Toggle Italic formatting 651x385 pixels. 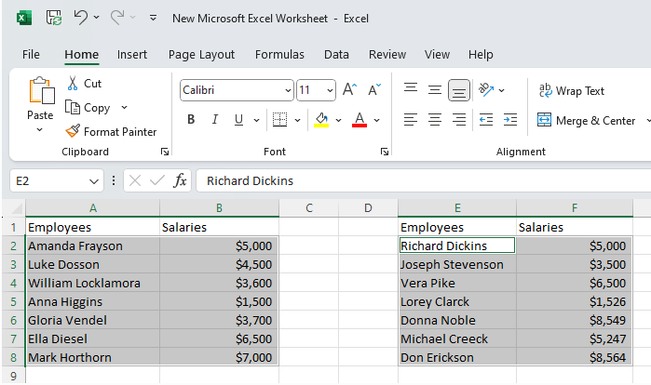215,120
